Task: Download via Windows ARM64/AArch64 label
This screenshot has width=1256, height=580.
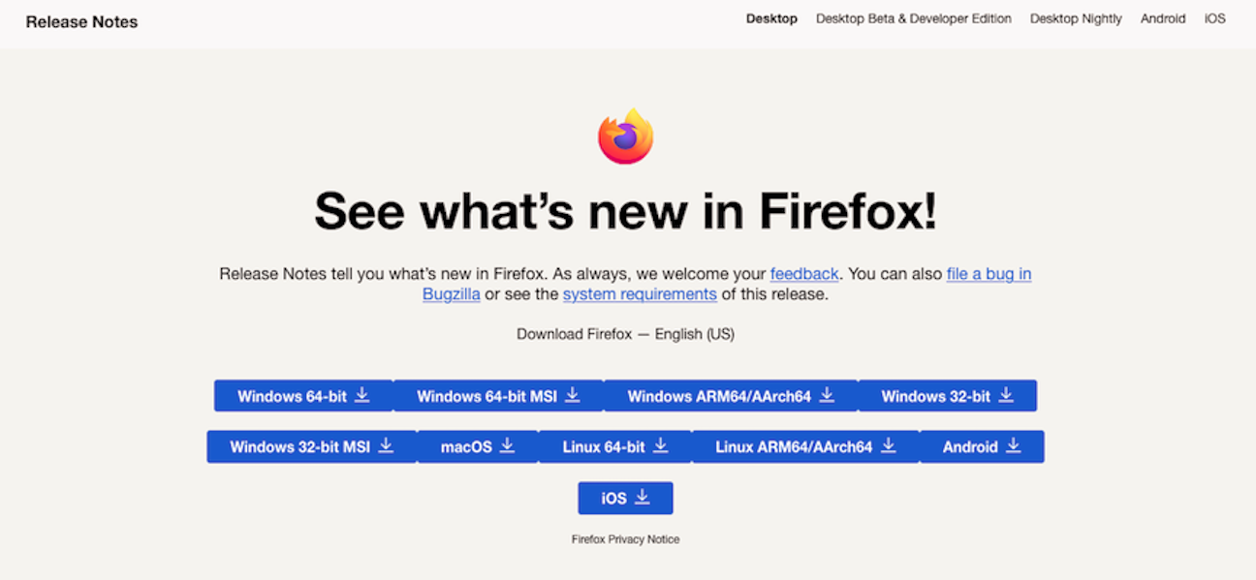Action: (719, 396)
